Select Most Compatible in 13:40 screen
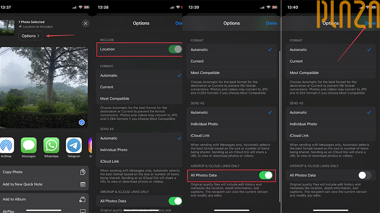This screenshot has height=213, width=380. tap(331, 72)
